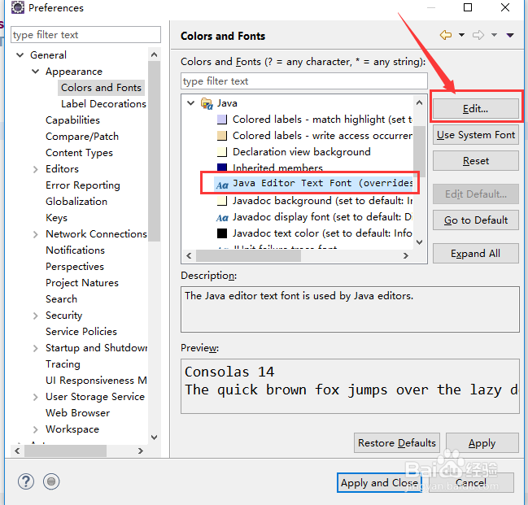Click Use System Font button
This screenshot has height=505, width=528.
[475, 135]
